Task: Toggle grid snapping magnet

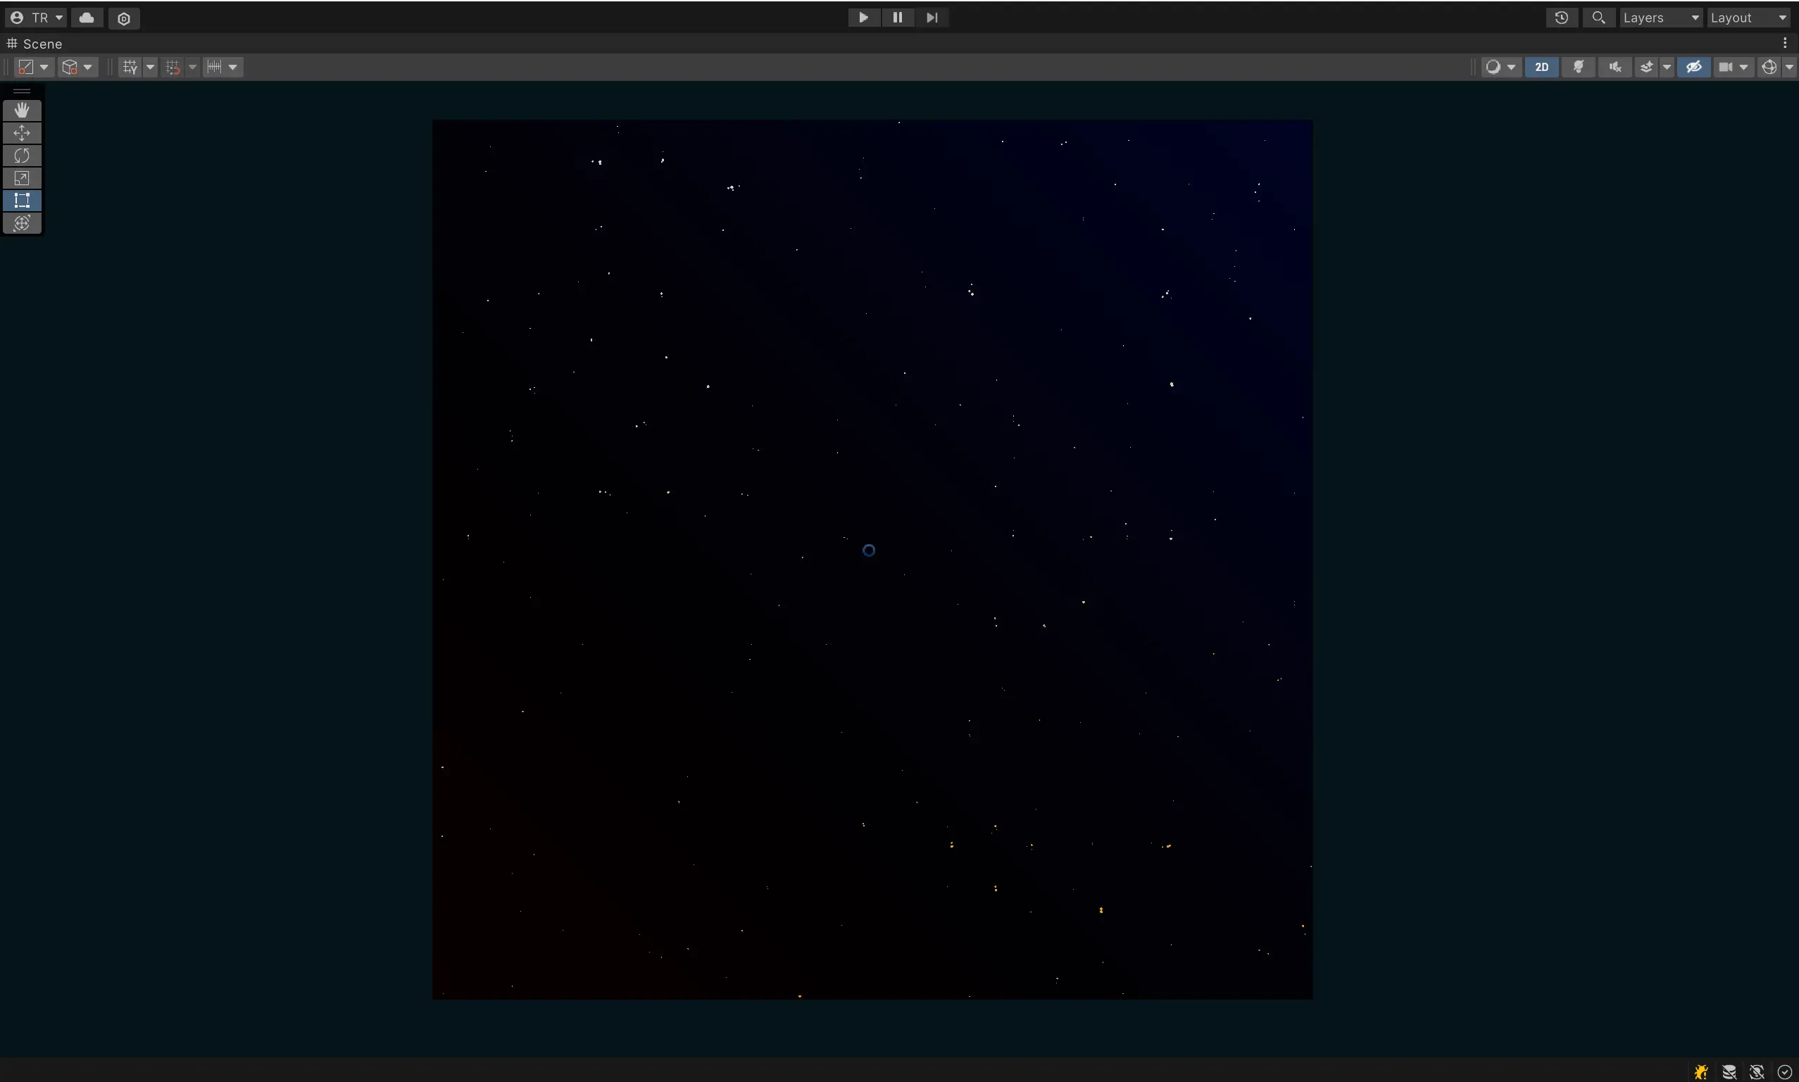Action: 172,67
